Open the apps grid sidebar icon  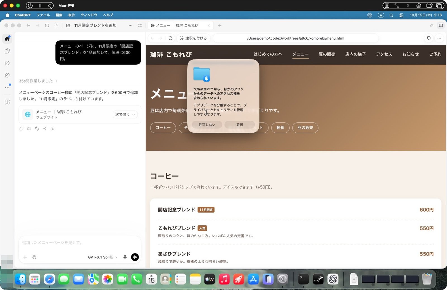click(x=7, y=102)
